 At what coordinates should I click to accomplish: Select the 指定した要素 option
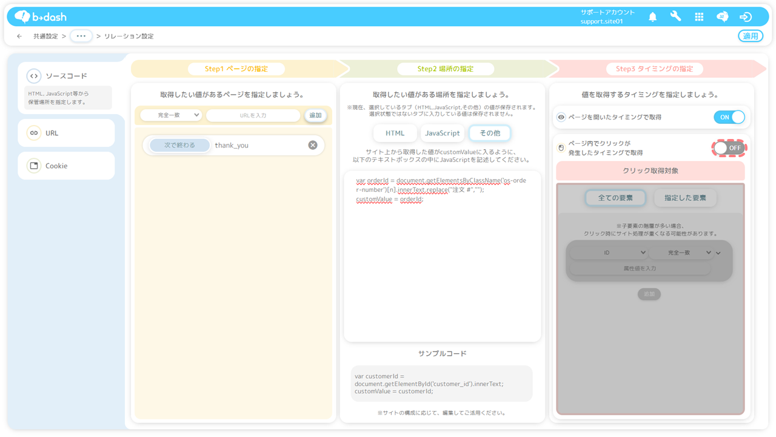pyautogui.click(x=685, y=198)
